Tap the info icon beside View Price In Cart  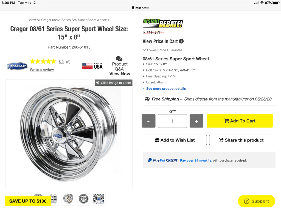click(181, 41)
